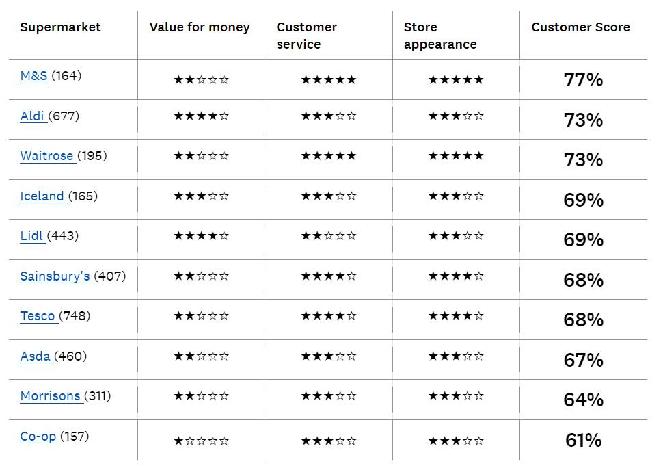Open the Aldi supermarket link
This screenshot has height=468, width=663.
coord(32,116)
